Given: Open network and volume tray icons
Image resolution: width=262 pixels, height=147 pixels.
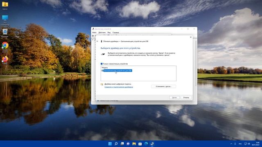Looking at the screenshot, I should click(247, 144).
